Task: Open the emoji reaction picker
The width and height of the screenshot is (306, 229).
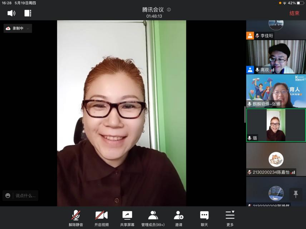Action: [8, 195]
